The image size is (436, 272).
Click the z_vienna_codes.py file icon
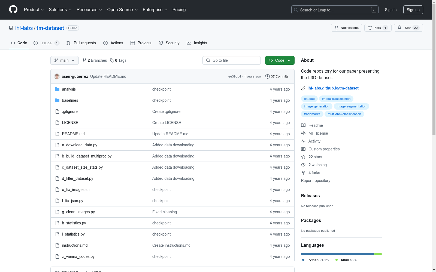point(57,256)
